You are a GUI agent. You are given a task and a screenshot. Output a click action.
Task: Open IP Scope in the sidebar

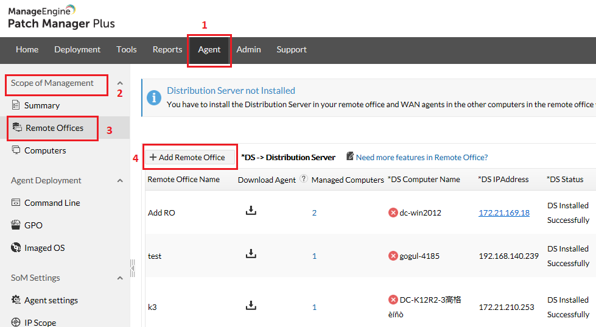point(40,323)
